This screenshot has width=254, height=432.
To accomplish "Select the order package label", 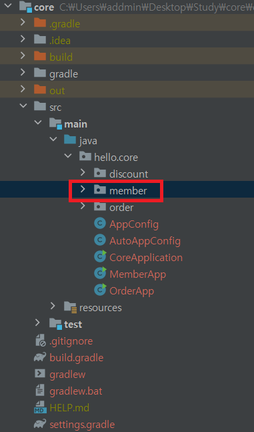I will [x=121, y=207].
